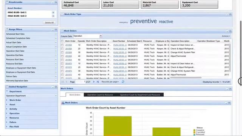Collapse the Range Filters panel
This screenshot has width=242, height=136.
tap(53, 30)
